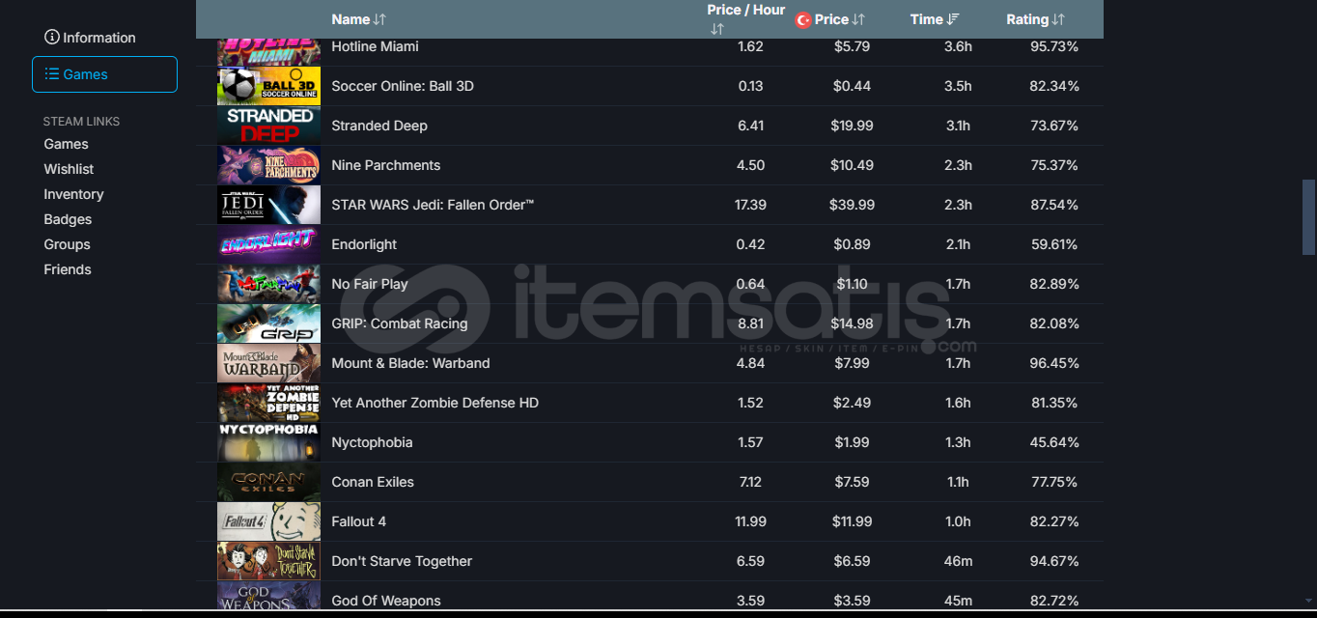The image size is (1317, 618).
Task: Click the 45.64% rating for Nyctophobia
Action: [x=1055, y=442]
